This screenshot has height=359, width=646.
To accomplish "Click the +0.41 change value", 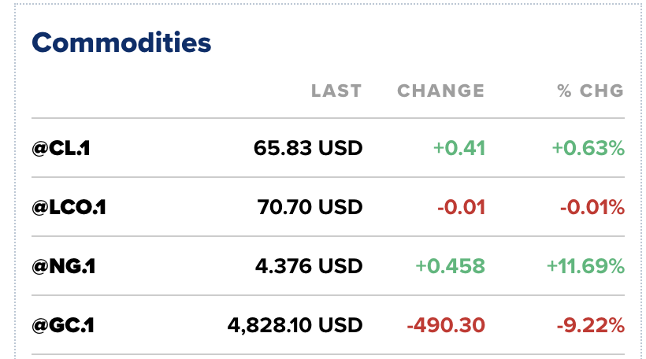I will click(x=459, y=147).
